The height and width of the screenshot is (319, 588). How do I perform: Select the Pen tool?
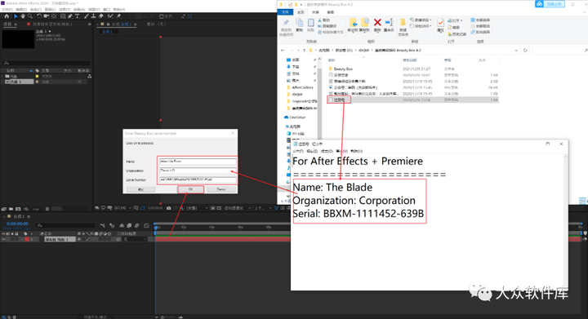click(x=69, y=16)
